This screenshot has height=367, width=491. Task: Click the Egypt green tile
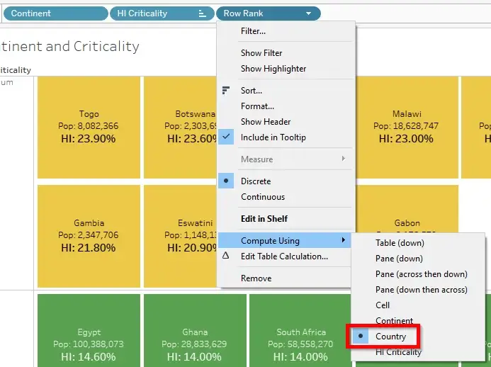pos(89,330)
